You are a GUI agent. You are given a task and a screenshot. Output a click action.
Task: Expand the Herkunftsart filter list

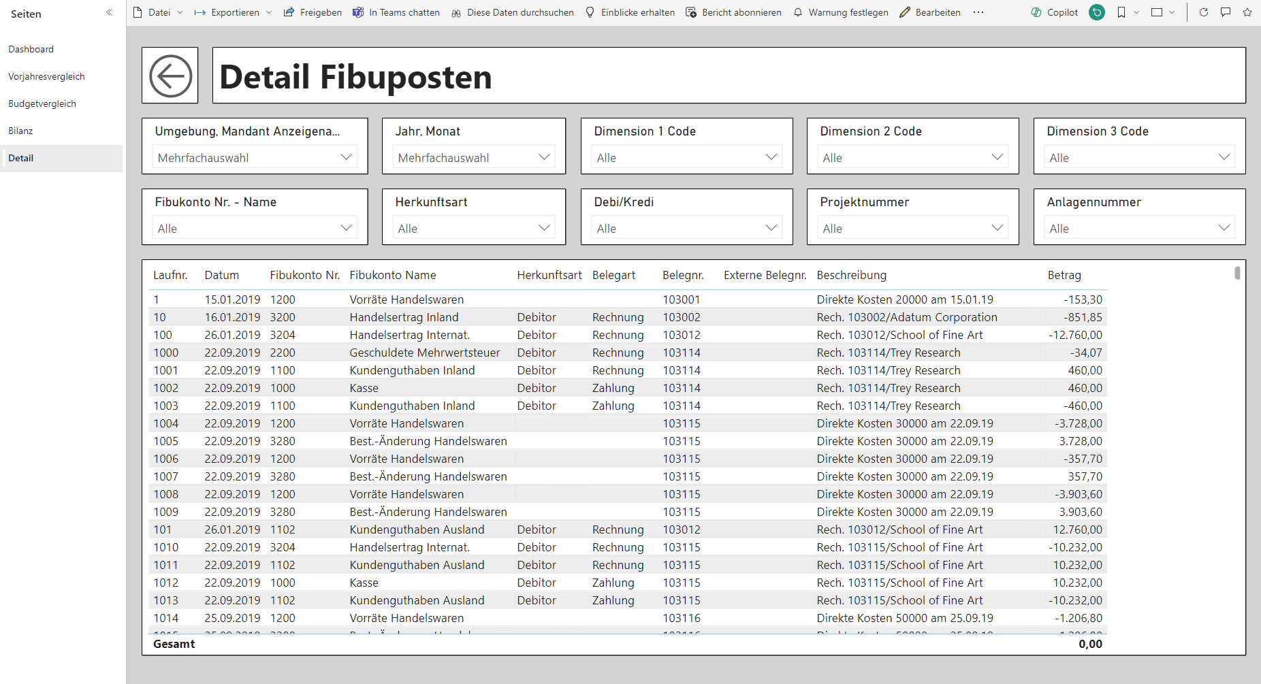point(473,227)
